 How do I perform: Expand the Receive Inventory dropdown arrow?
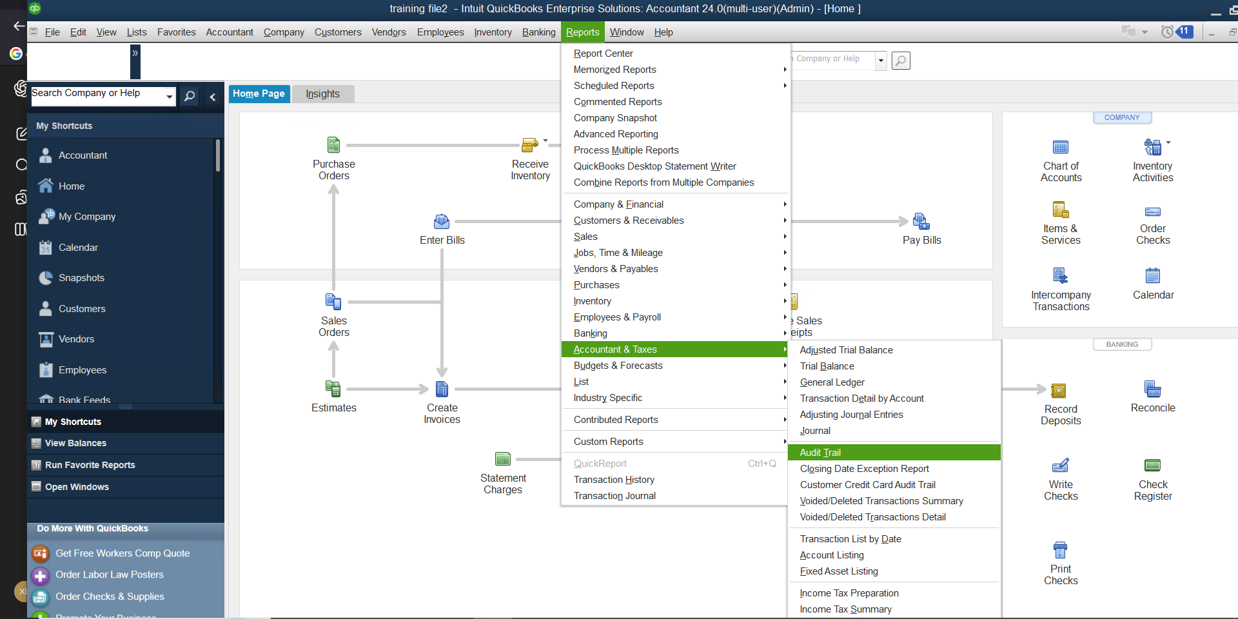(545, 141)
